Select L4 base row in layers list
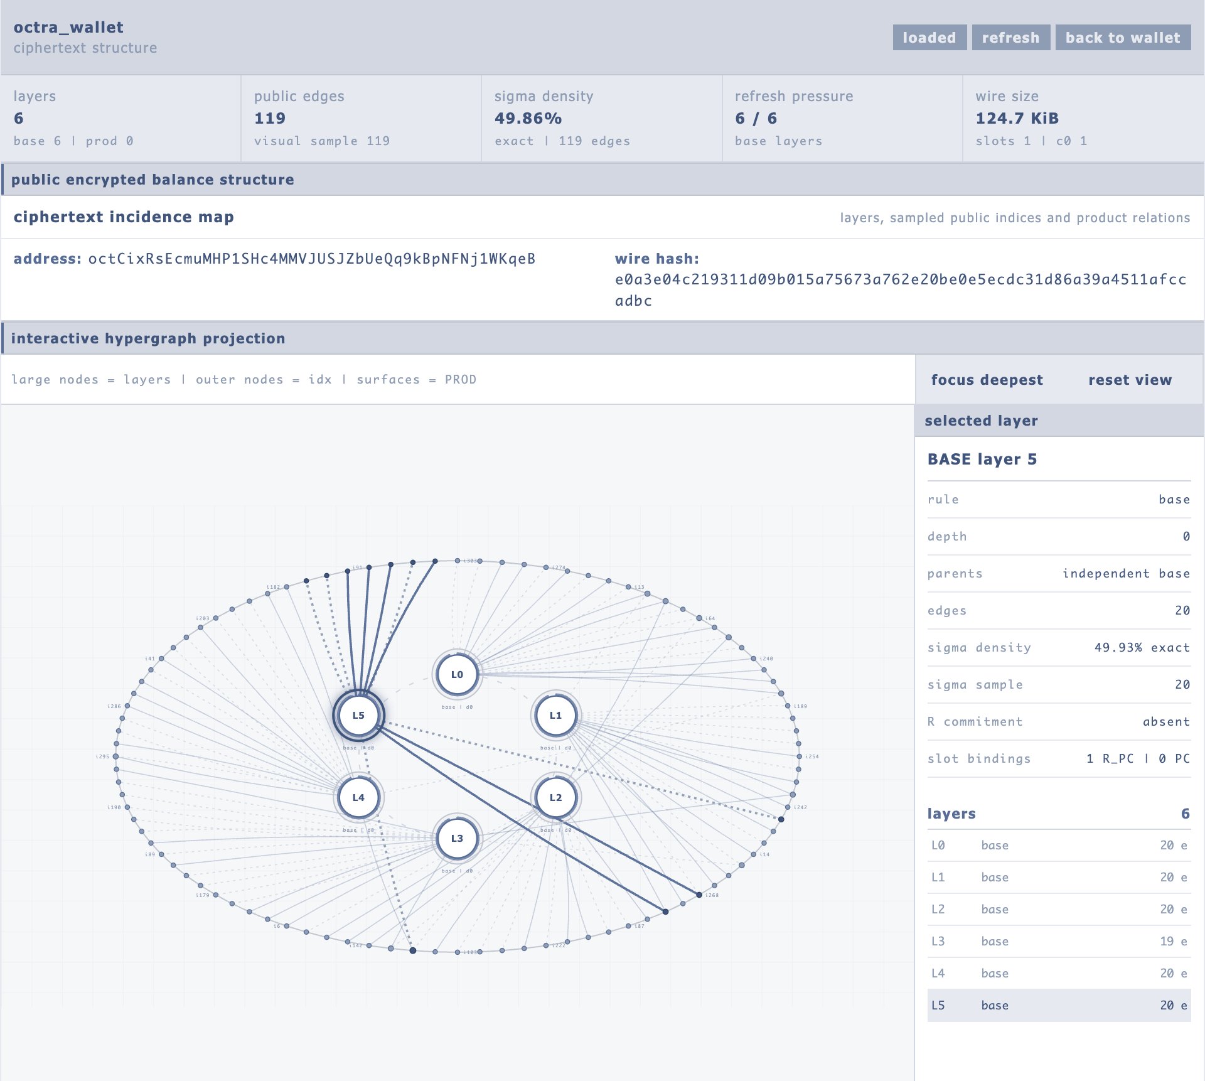1205x1081 pixels. coord(1059,974)
